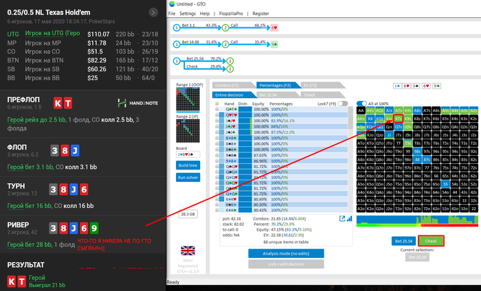
Task: Click lock icon for K♦K♥ row
Action: point(217,199)
